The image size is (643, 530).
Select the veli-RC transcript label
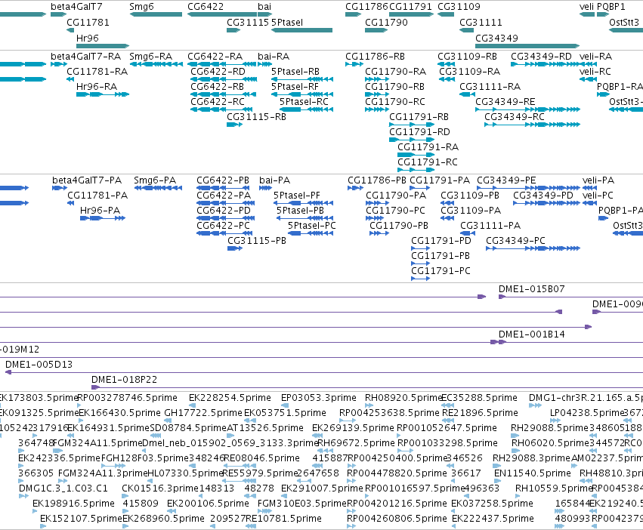click(x=595, y=72)
